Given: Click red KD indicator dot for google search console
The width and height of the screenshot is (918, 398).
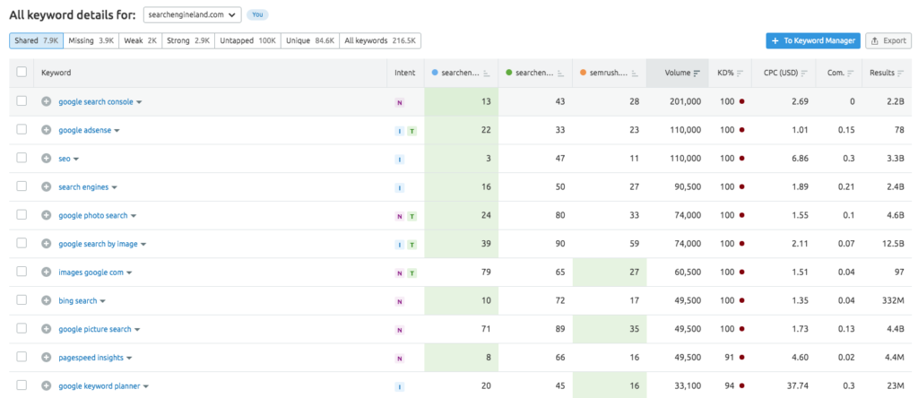Looking at the screenshot, I should [x=743, y=102].
